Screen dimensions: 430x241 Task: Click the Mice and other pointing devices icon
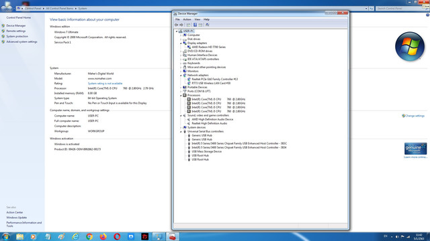point(185,67)
